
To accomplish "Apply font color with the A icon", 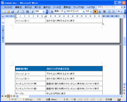I will [119, 11].
